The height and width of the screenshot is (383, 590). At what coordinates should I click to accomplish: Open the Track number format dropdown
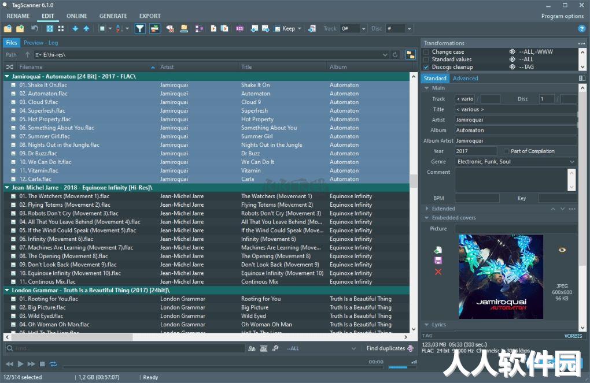[363, 28]
